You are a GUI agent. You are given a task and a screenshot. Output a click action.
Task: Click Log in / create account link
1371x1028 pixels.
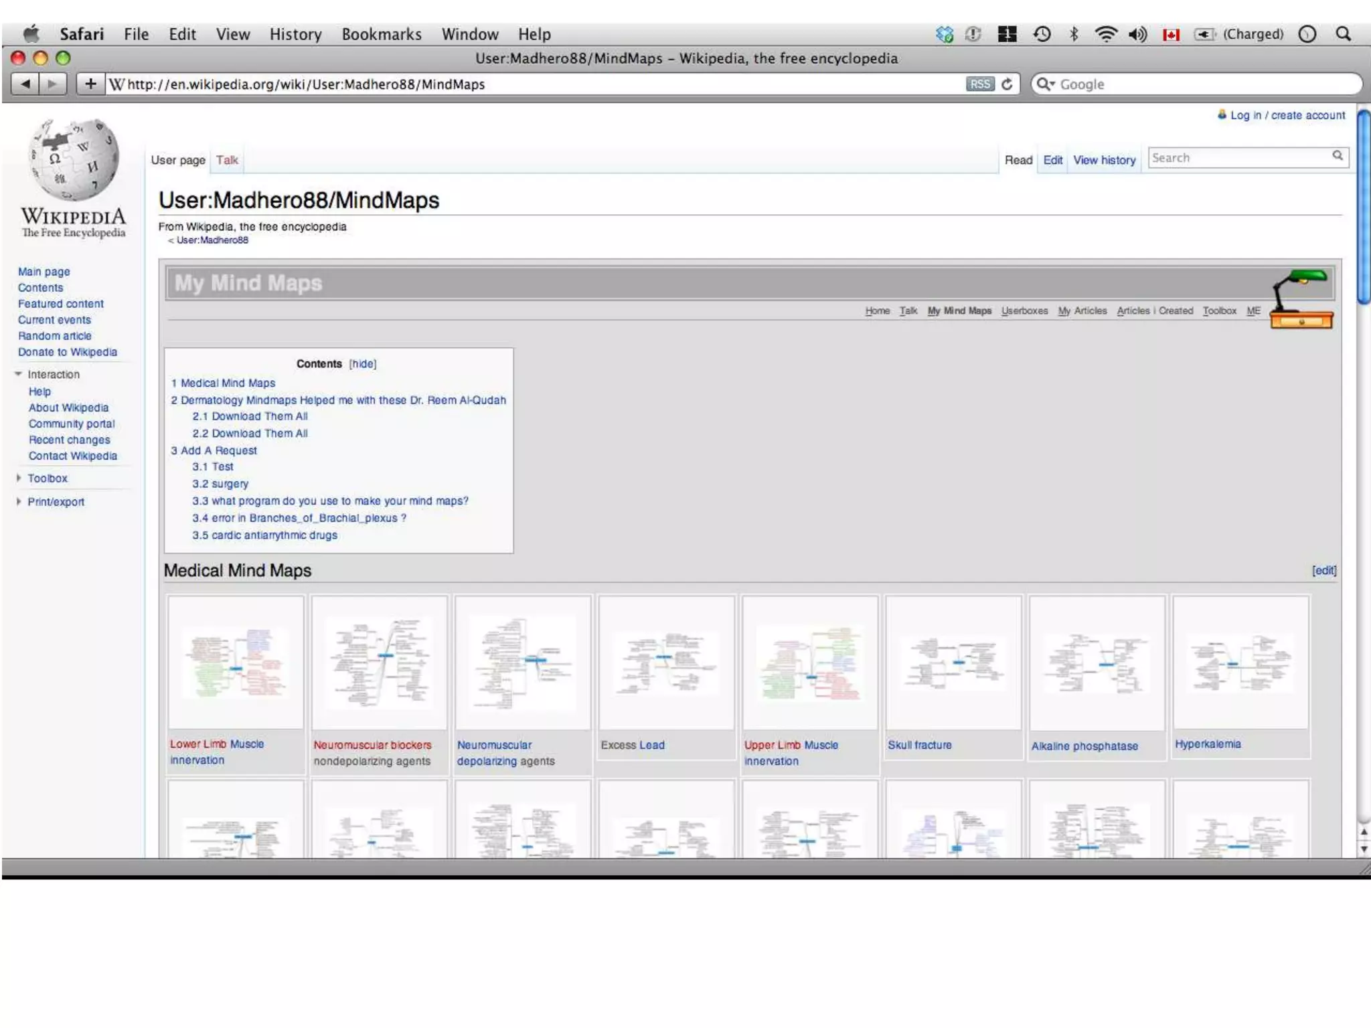[x=1287, y=116]
